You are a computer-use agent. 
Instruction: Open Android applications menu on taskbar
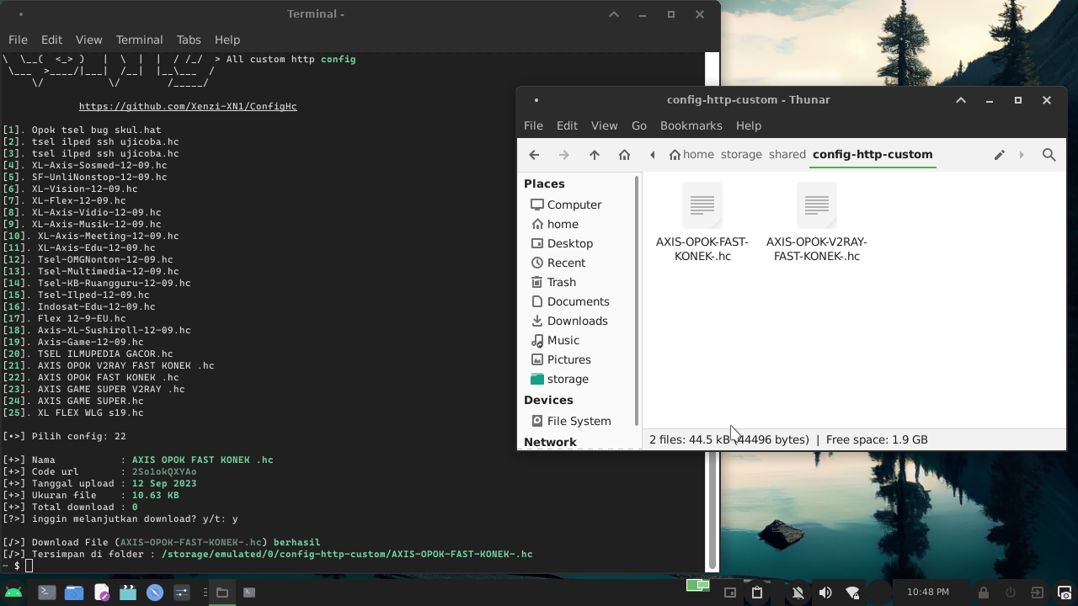[x=13, y=593]
